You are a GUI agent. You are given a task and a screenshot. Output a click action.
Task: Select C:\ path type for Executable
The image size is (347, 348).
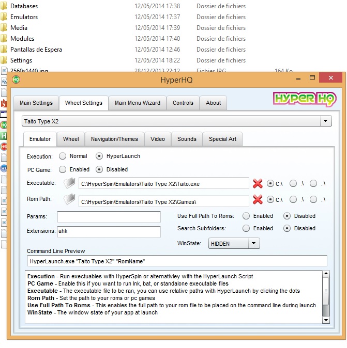point(270,183)
